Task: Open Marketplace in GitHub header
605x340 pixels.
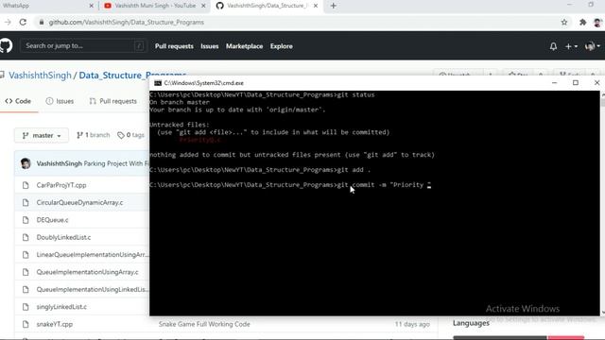Action: coord(244,46)
